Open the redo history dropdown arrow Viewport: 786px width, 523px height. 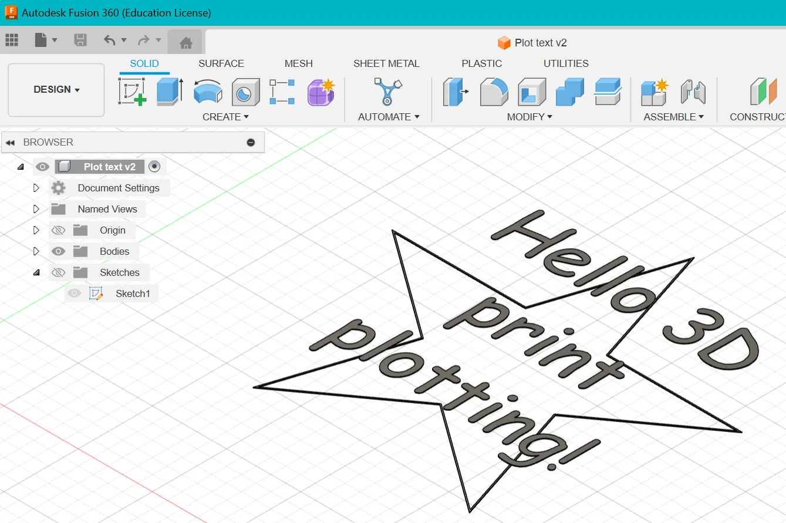158,40
